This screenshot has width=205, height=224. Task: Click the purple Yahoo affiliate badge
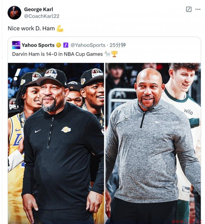click(66, 45)
